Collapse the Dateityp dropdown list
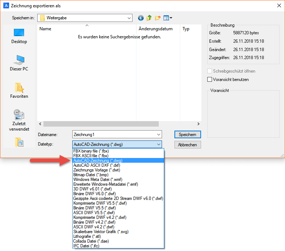This screenshot has width=285, height=251. tap(158, 145)
